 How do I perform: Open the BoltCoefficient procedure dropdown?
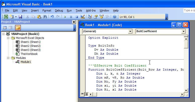click(183, 31)
